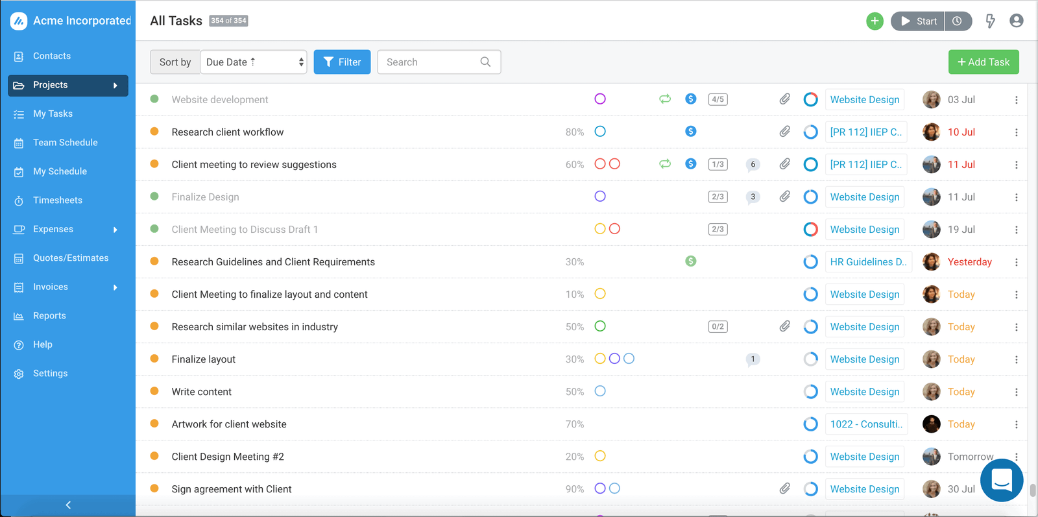Click the timer clock icon beside Start
This screenshot has width=1038, height=517.
(x=958, y=21)
